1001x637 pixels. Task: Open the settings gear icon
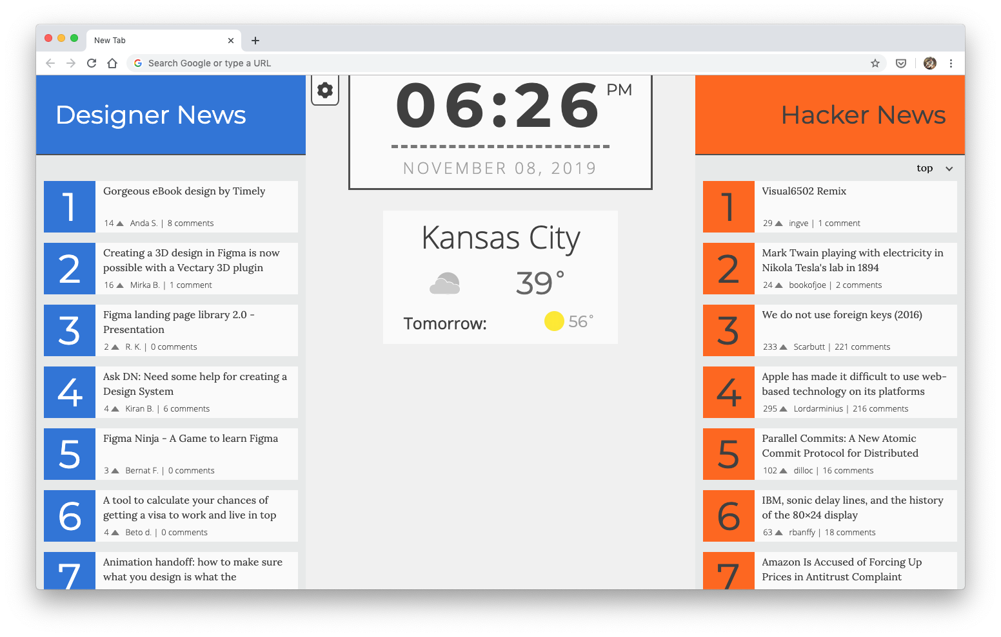(325, 90)
